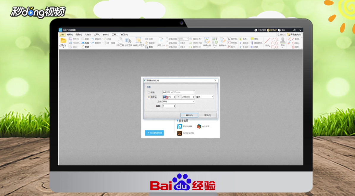Confirm the new document with 确定(O)
Screen dimensions: 355x196
coord(190,115)
